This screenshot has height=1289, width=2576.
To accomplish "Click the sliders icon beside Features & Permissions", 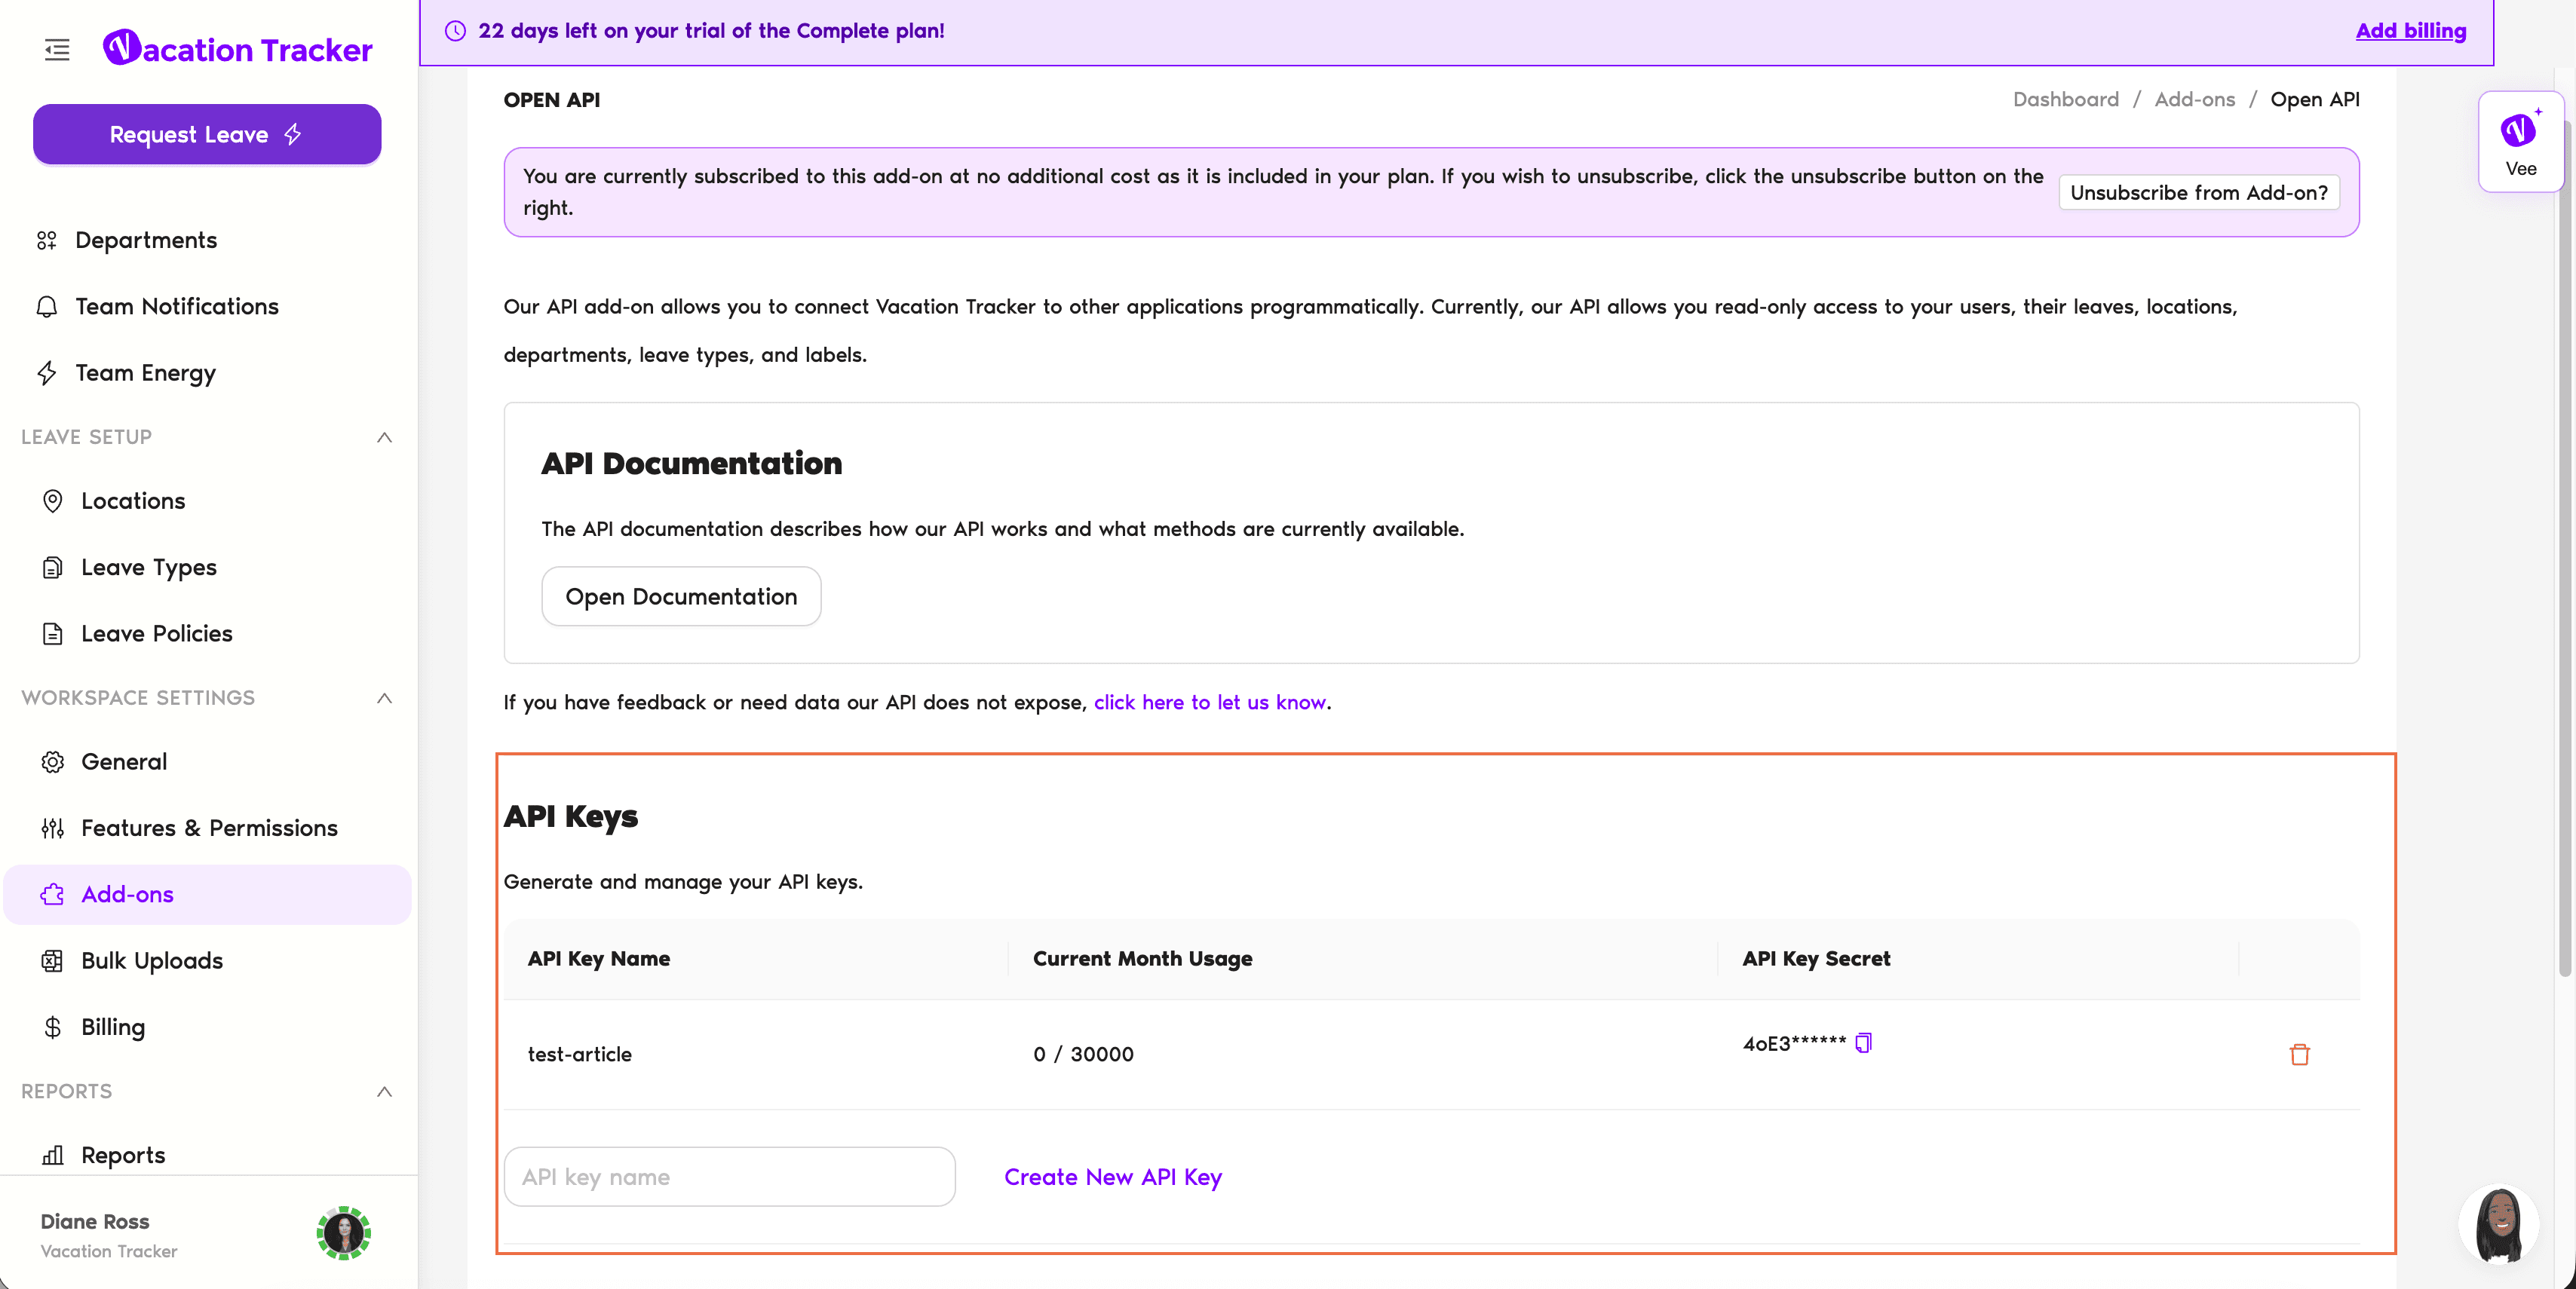I will [x=52, y=828].
